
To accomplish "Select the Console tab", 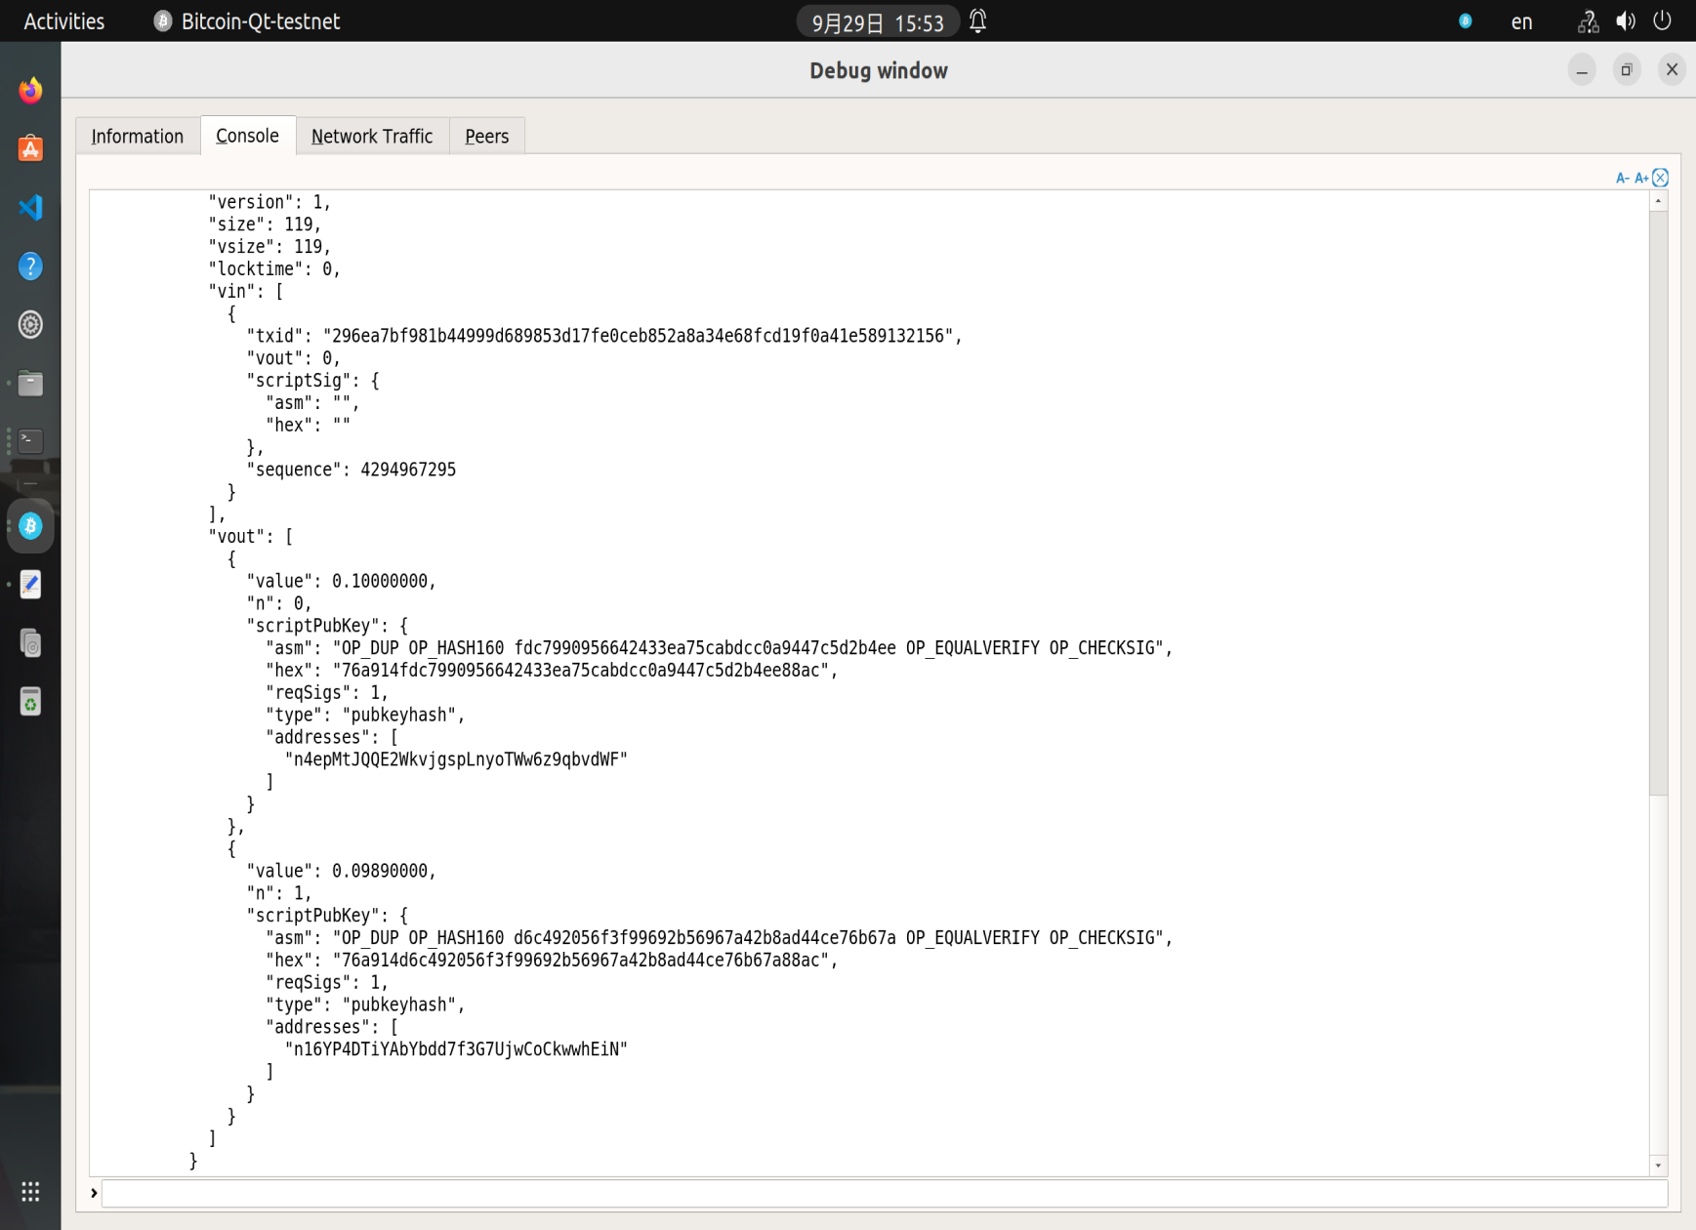I will point(247,136).
